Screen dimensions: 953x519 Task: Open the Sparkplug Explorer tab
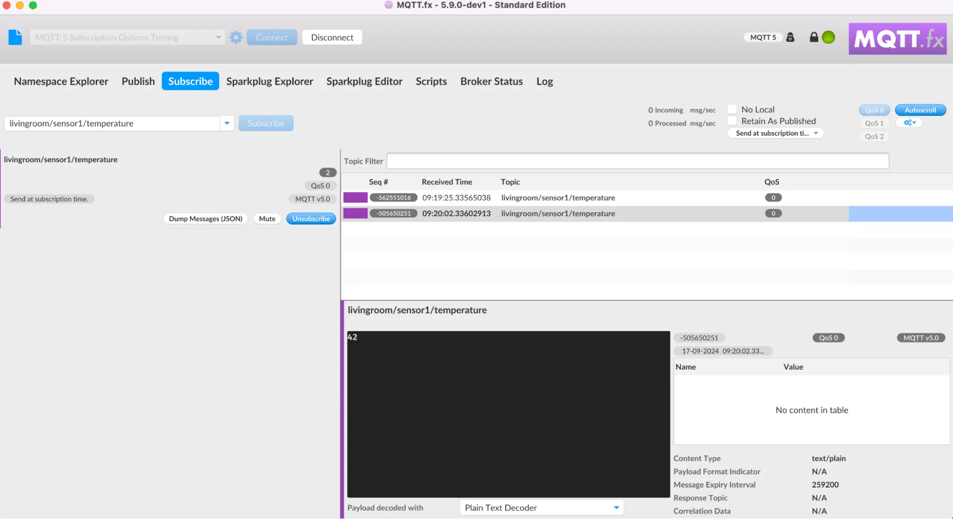tap(270, 81)
